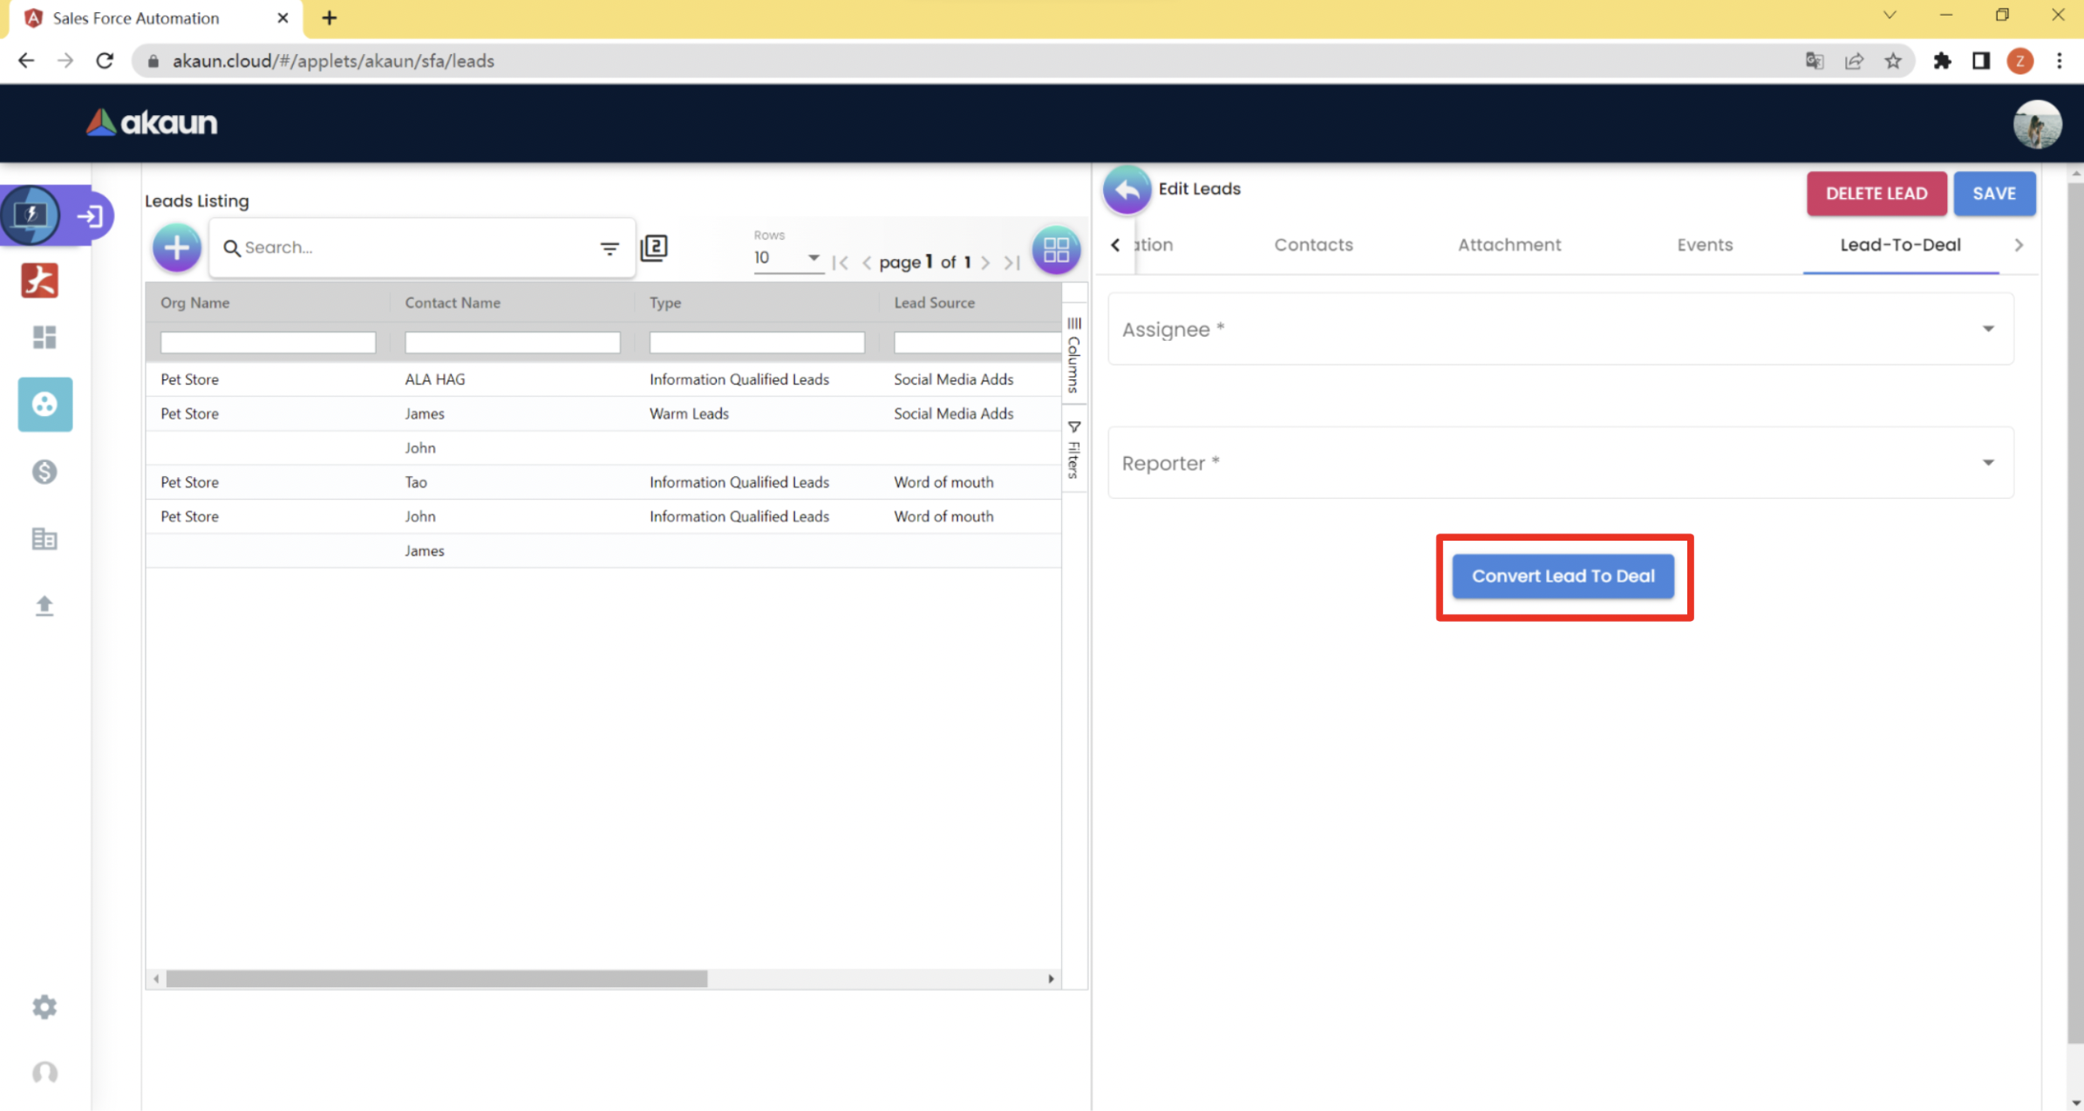The image size is (2084, 1111).
Task: Toggle the Filters side panel
Action: click(x=1073, y=449)
